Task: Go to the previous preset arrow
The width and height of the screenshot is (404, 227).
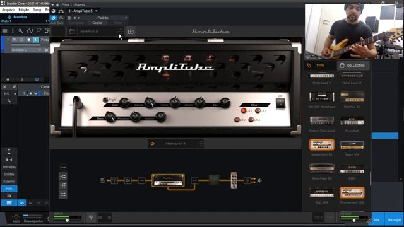Action: coord(74,18)
